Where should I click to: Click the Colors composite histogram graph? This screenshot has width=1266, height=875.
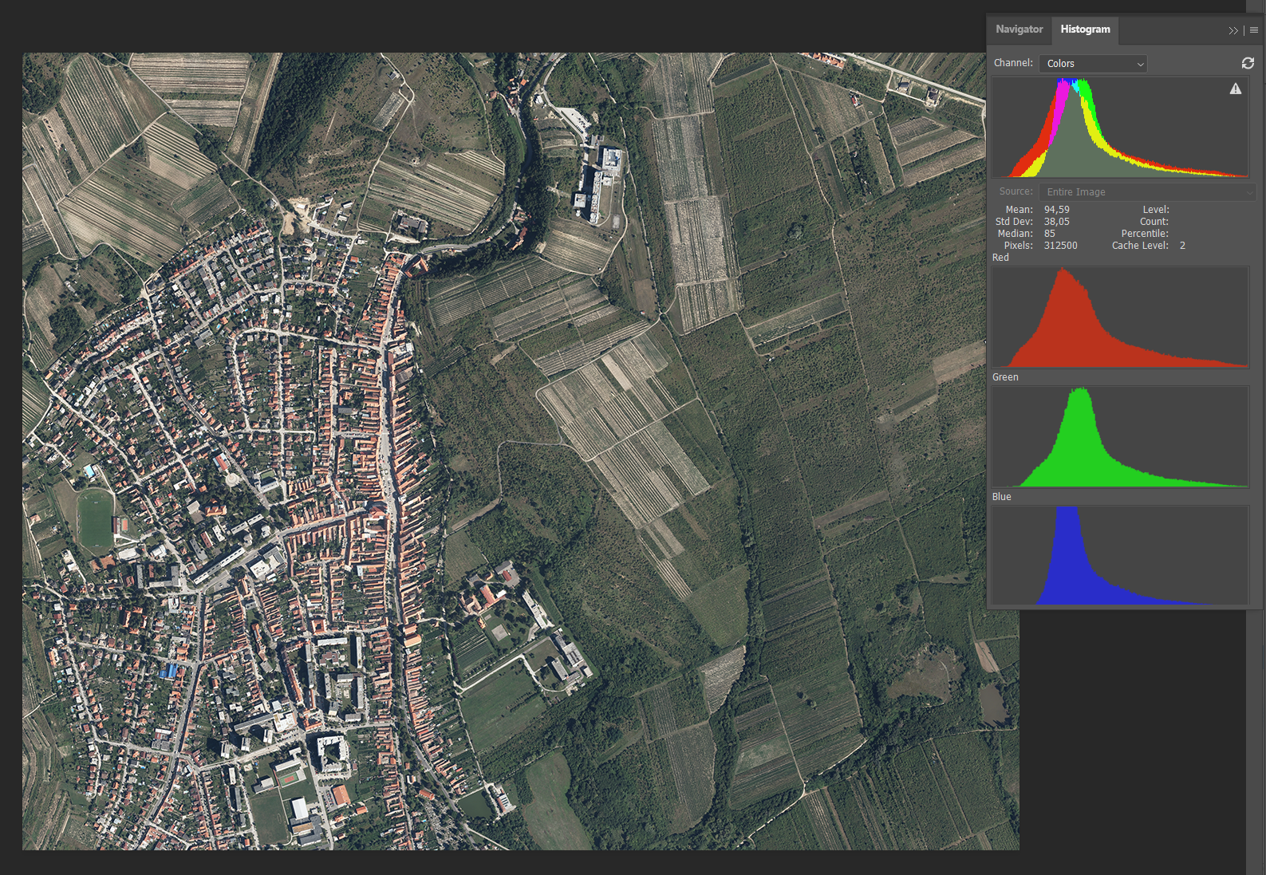(1120, 128)
